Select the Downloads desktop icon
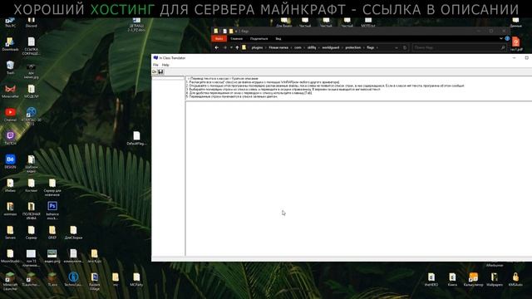532x299 pixels. pyautogui.click(x=10, y=44)
